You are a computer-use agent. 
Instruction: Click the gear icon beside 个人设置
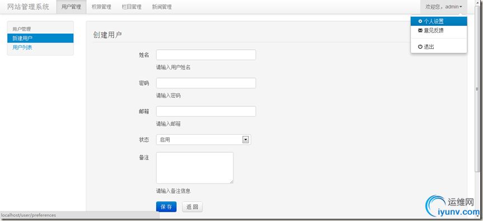420,21
